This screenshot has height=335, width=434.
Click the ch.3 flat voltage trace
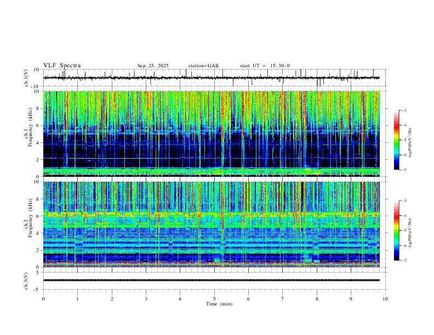coord(211,280)
